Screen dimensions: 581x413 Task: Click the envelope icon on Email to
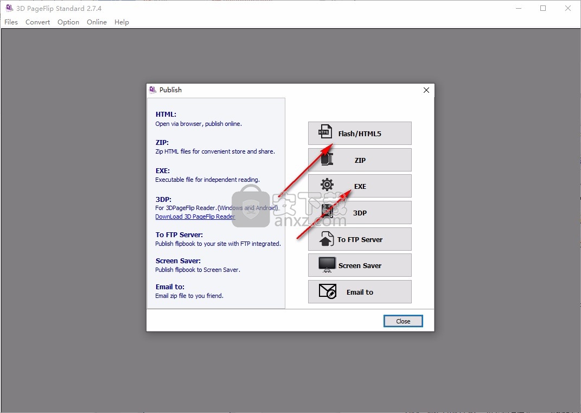(x=328, y=291)
